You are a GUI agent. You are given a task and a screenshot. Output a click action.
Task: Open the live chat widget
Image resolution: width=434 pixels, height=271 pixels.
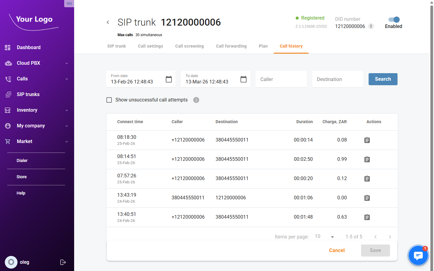418,255
